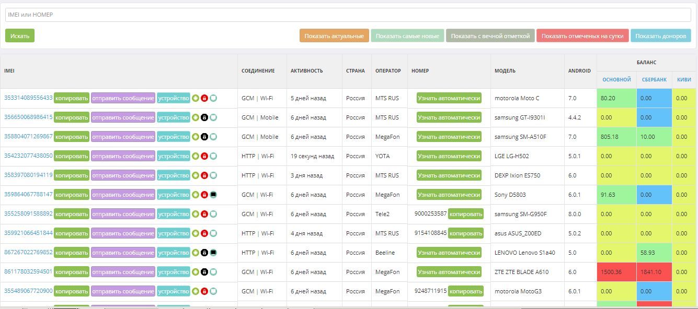The width and height of the screenshot is (698, 309).
Task: Click the green Android icon for IMEI 353314089556433
Action: pos(196,98)
